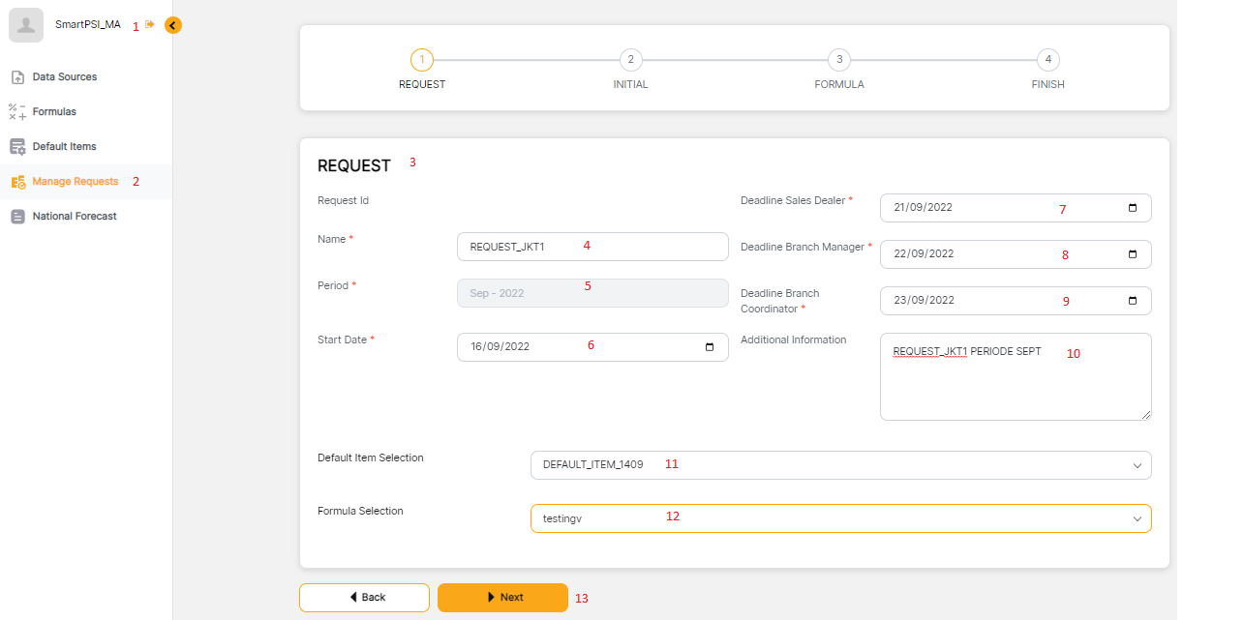This screenshot has height=620, width=1244.
Task: Collapse the sidebar with the orange chevron
Action: [172, 25]
